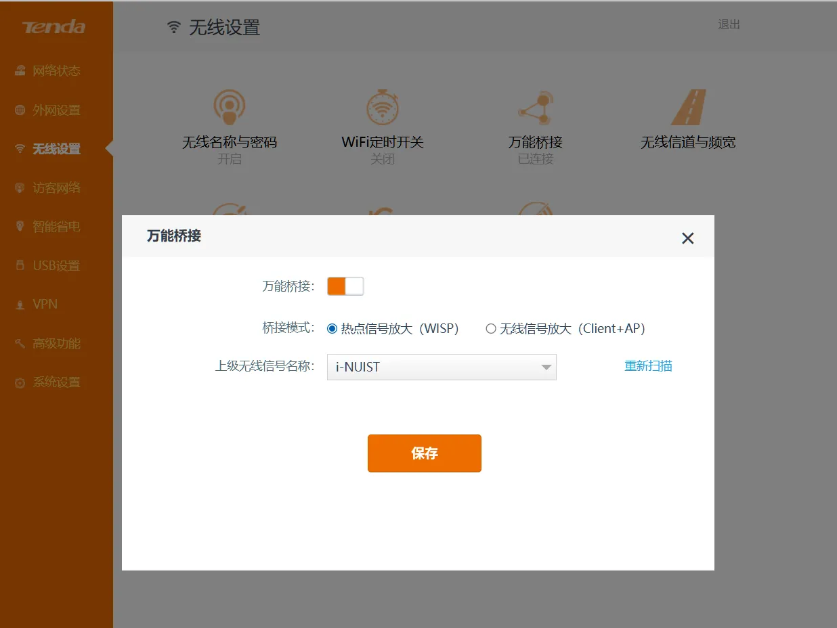Expand the 上级无线信号名称 dropdown arrow
The height and width of the screenshot is (628, 837).
click(546, 367)
